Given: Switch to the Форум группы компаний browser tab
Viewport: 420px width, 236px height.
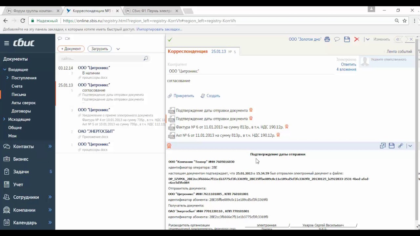Looking at the screenshot, I should (x=32, y=11).
